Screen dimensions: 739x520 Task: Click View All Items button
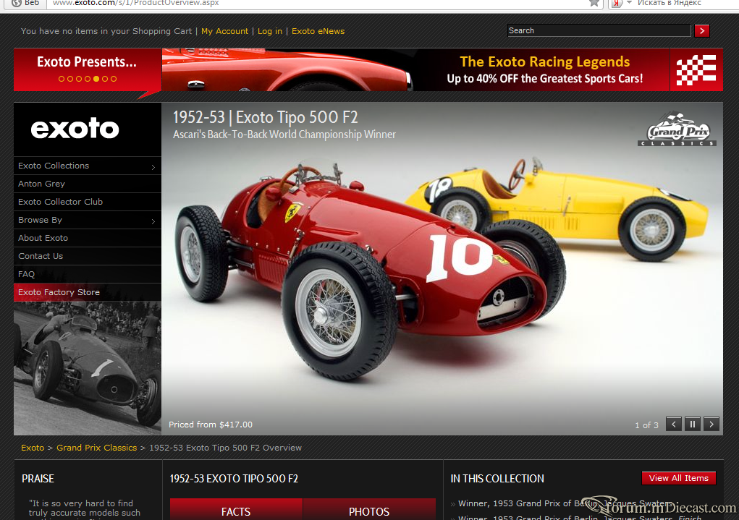(679, 478)
